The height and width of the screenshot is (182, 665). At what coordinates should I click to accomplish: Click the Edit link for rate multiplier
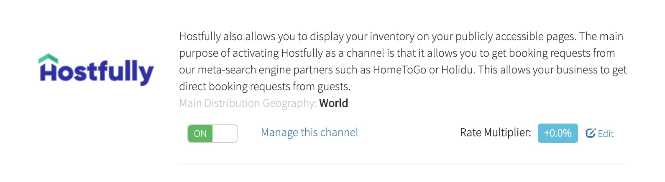pos(605,134)
